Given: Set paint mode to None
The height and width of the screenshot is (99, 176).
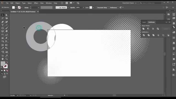Looking at the screenshot, I should pyautogui.click(x=7, y=70).
